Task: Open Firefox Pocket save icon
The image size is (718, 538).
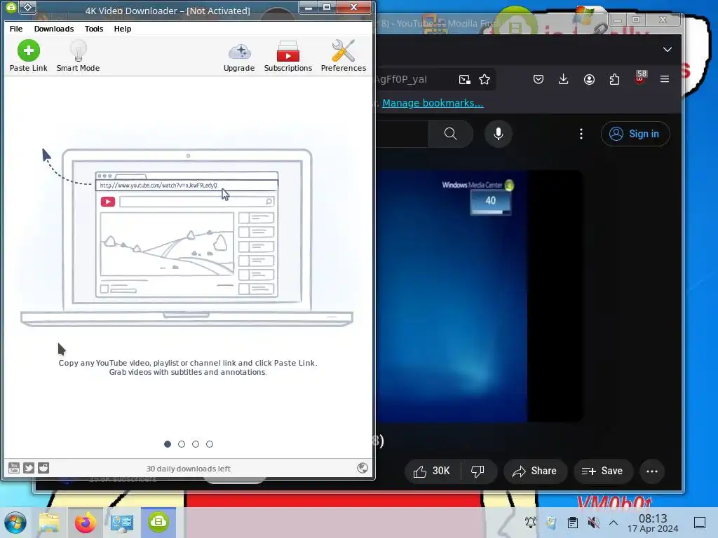Action: 538,79
